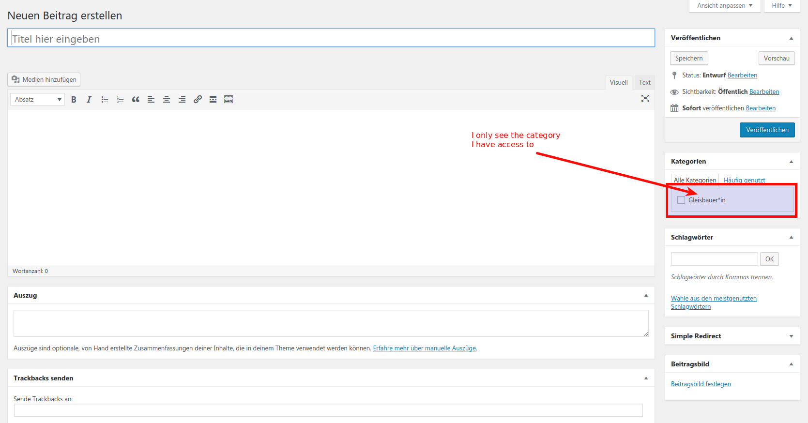Center align the text

[x=167, y=99]
